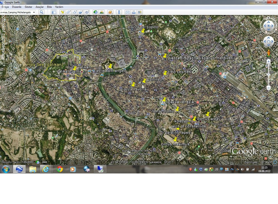
Task: Zoom in with the plus button
Action: (x=269, y=61)
